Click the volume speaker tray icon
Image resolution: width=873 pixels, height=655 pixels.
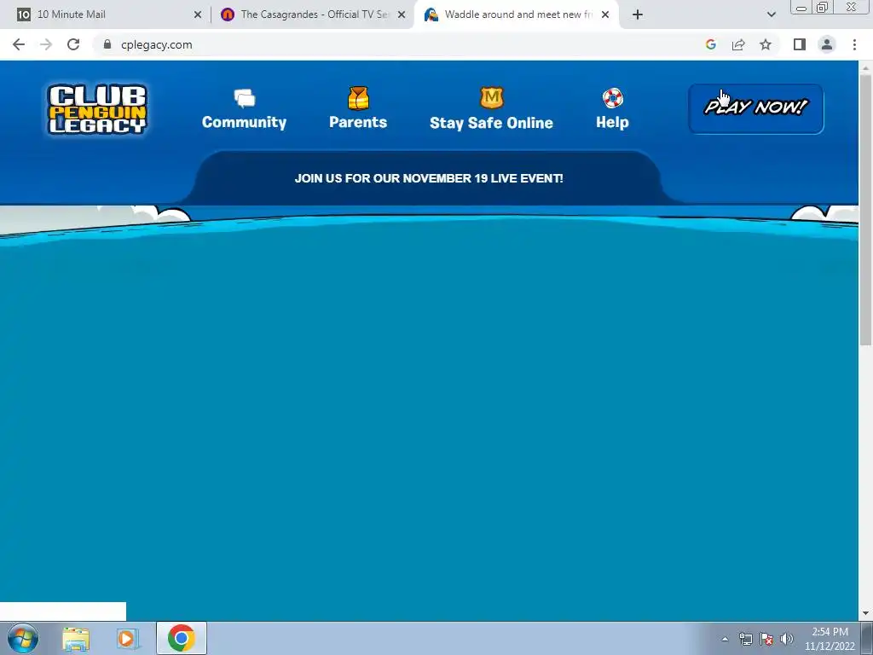point(787,639)
